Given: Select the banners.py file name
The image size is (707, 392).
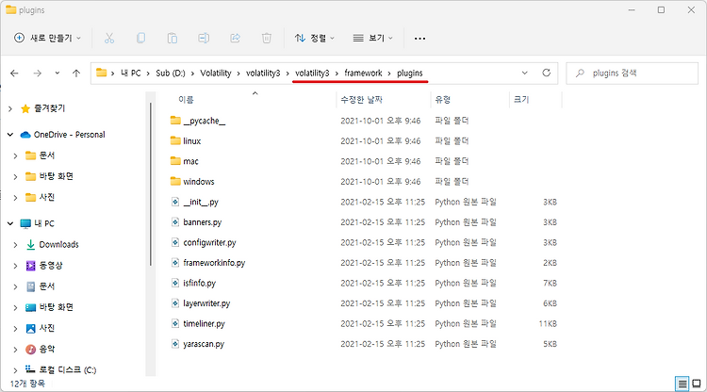Looking at the screenshot, I should pyautogui.click(x=203, y=222).
